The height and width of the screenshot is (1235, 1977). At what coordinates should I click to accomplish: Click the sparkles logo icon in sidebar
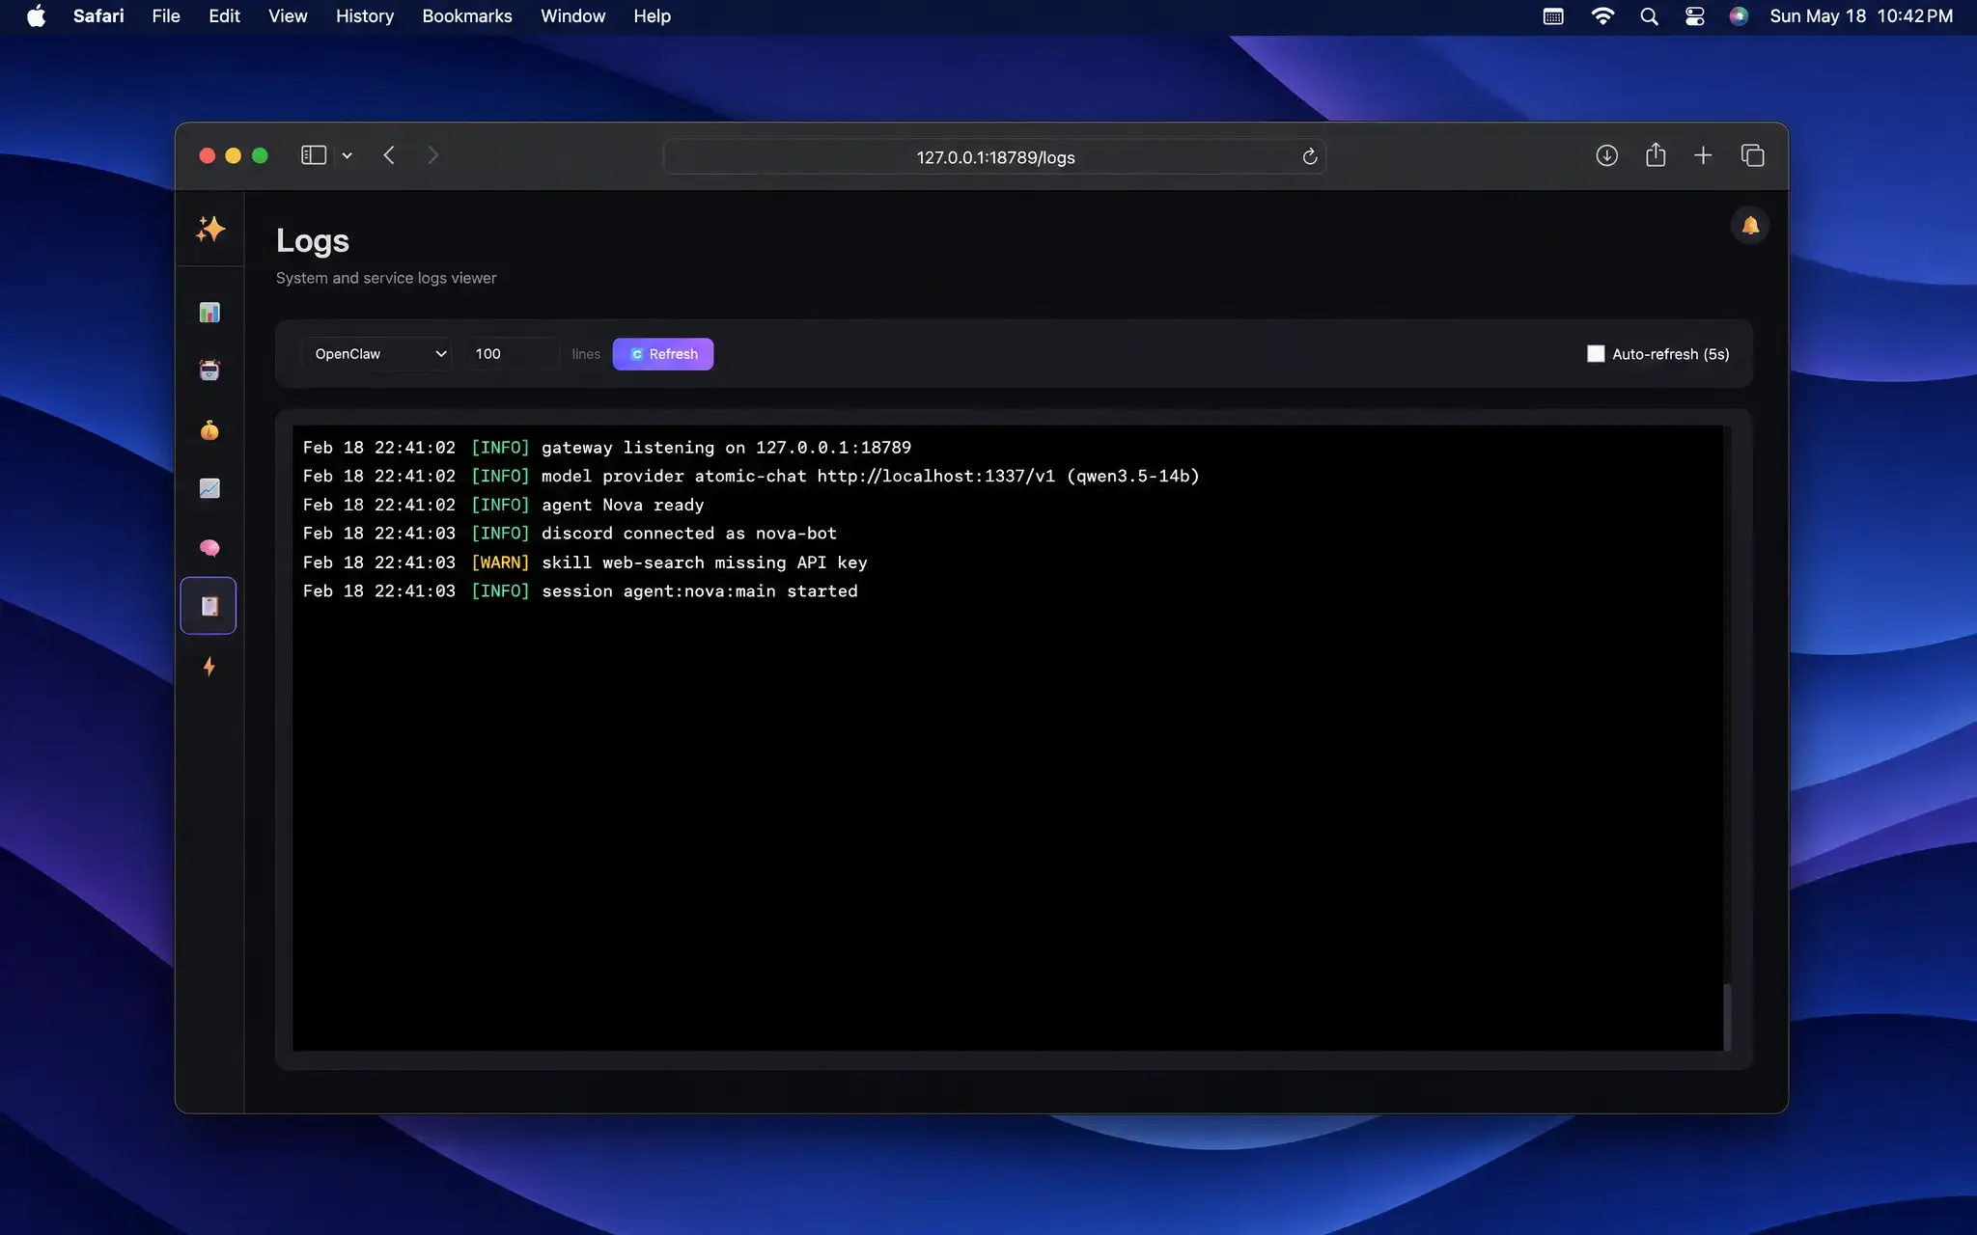(209, 229)
